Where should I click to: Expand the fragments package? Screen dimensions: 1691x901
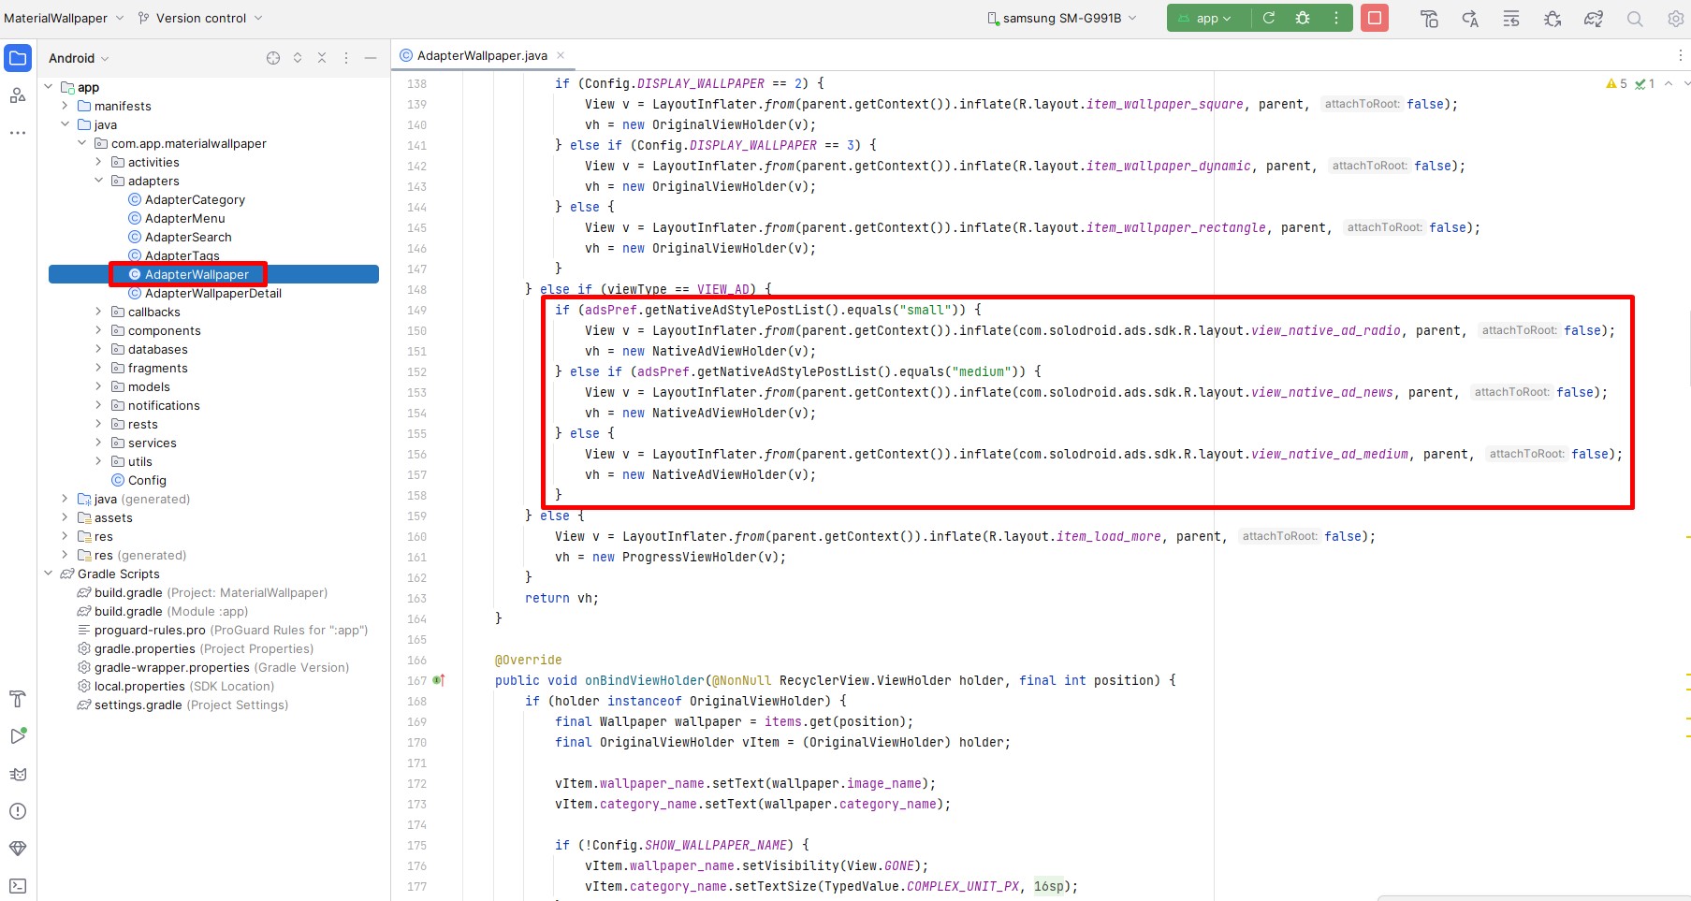pos(99,368)
